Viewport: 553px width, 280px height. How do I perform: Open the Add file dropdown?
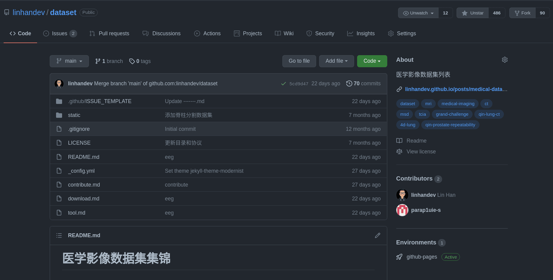click(x=336, y=61)
